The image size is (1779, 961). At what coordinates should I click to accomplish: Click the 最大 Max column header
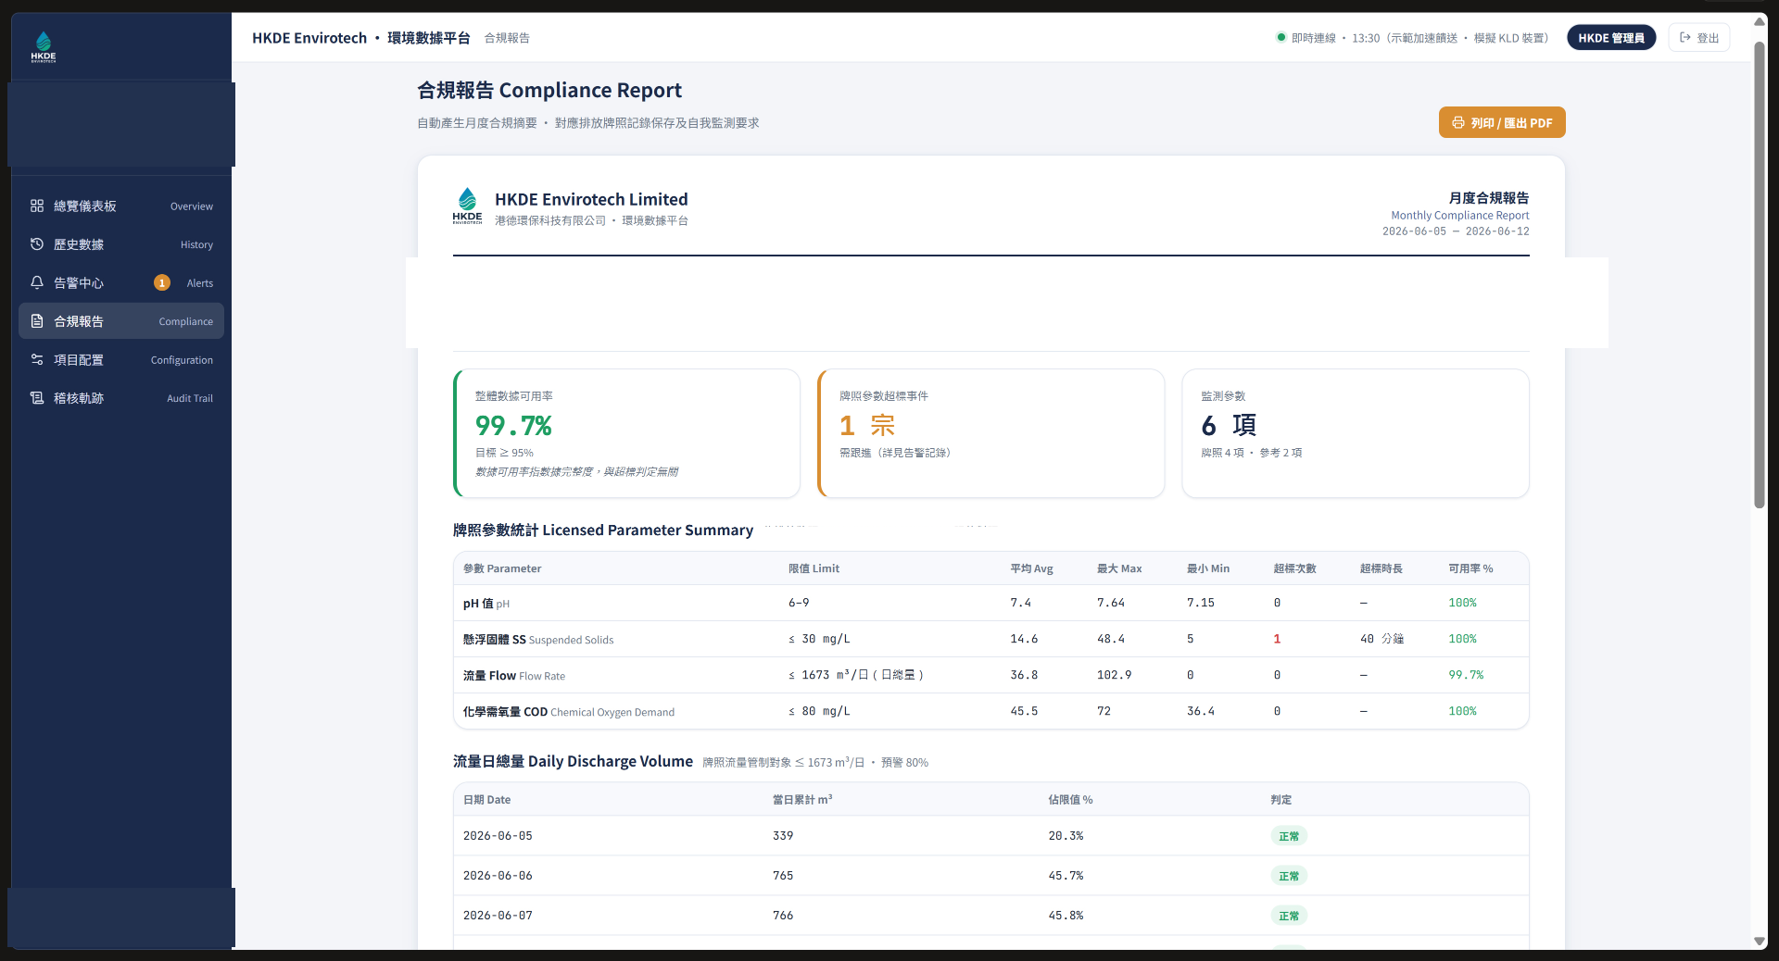(1119, 568)
